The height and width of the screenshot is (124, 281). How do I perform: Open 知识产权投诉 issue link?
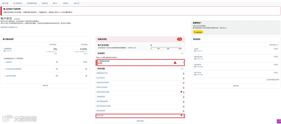coord(101,78)
